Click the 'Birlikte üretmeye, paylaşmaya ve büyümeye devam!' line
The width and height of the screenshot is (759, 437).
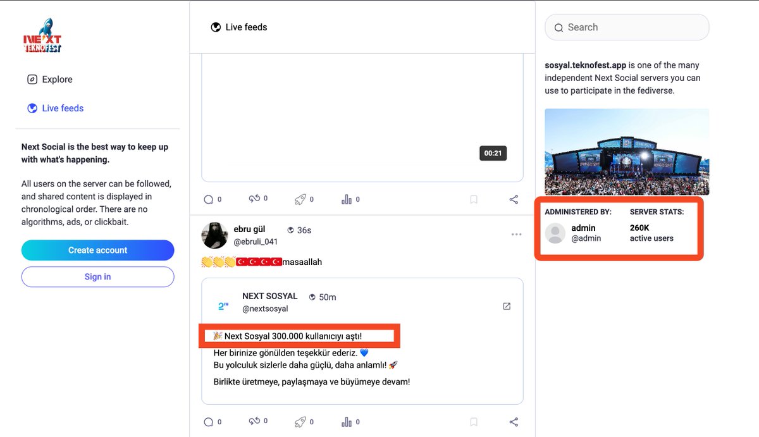(312, 382)
